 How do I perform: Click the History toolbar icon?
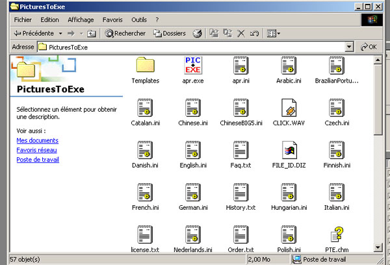pos(197,33)
